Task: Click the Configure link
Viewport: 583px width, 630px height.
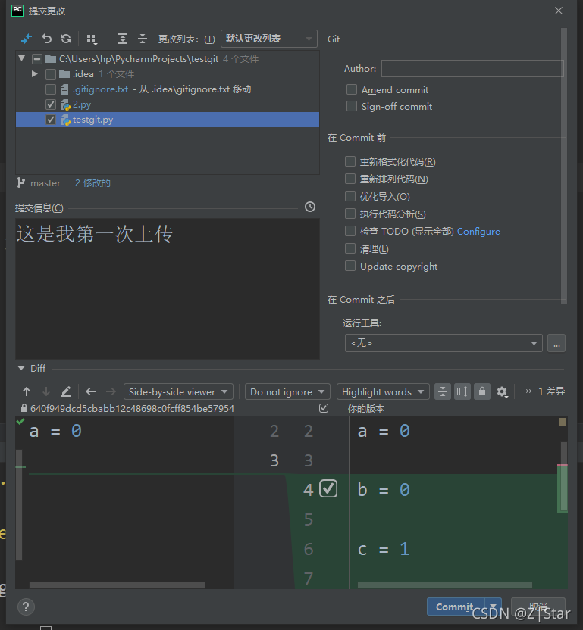Action: tap(478, 232)
